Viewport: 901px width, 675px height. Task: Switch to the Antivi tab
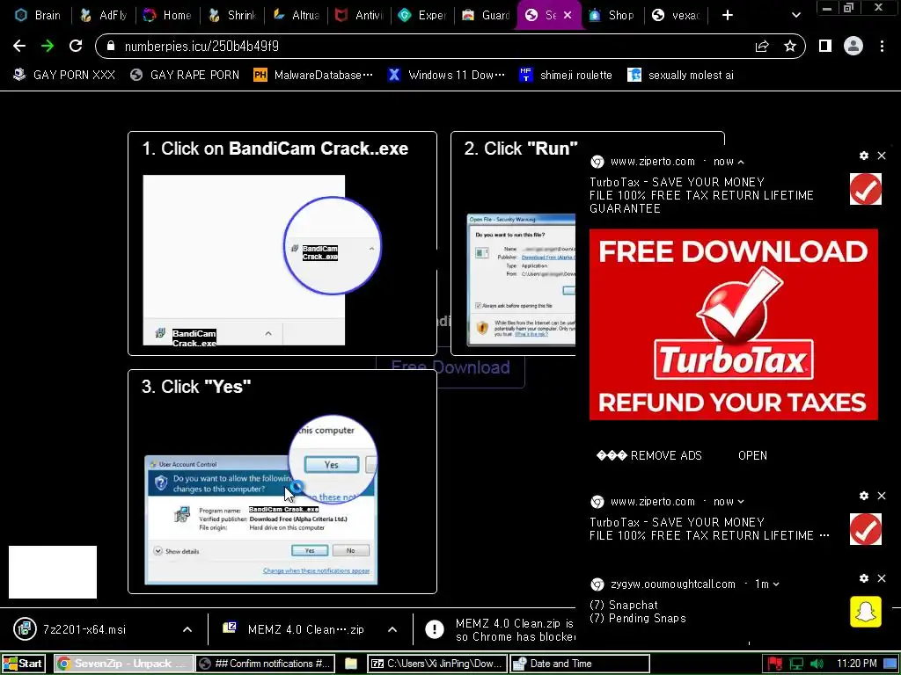[360, 16]
